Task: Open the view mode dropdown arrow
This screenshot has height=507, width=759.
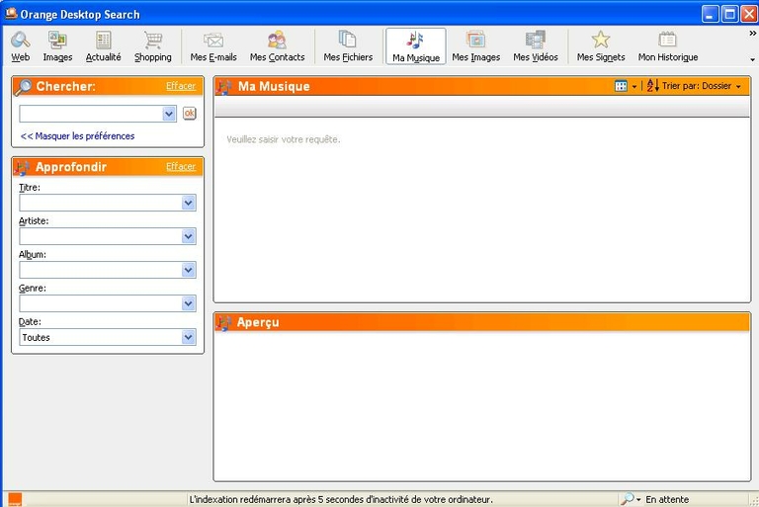Action: click(x=634, y=87)
